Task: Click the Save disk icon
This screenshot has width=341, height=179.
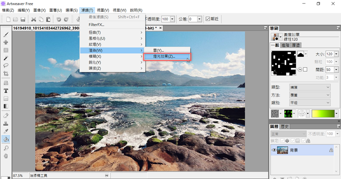Action: click(23, 19)
